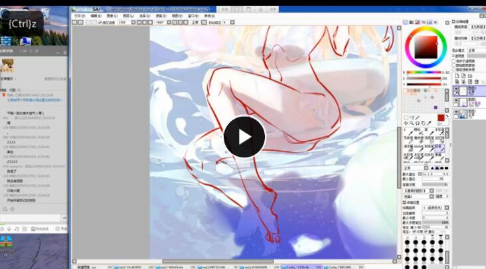Toggle the swatches panel icon
The width and height of the screenshot is (486, 269).
430,23
